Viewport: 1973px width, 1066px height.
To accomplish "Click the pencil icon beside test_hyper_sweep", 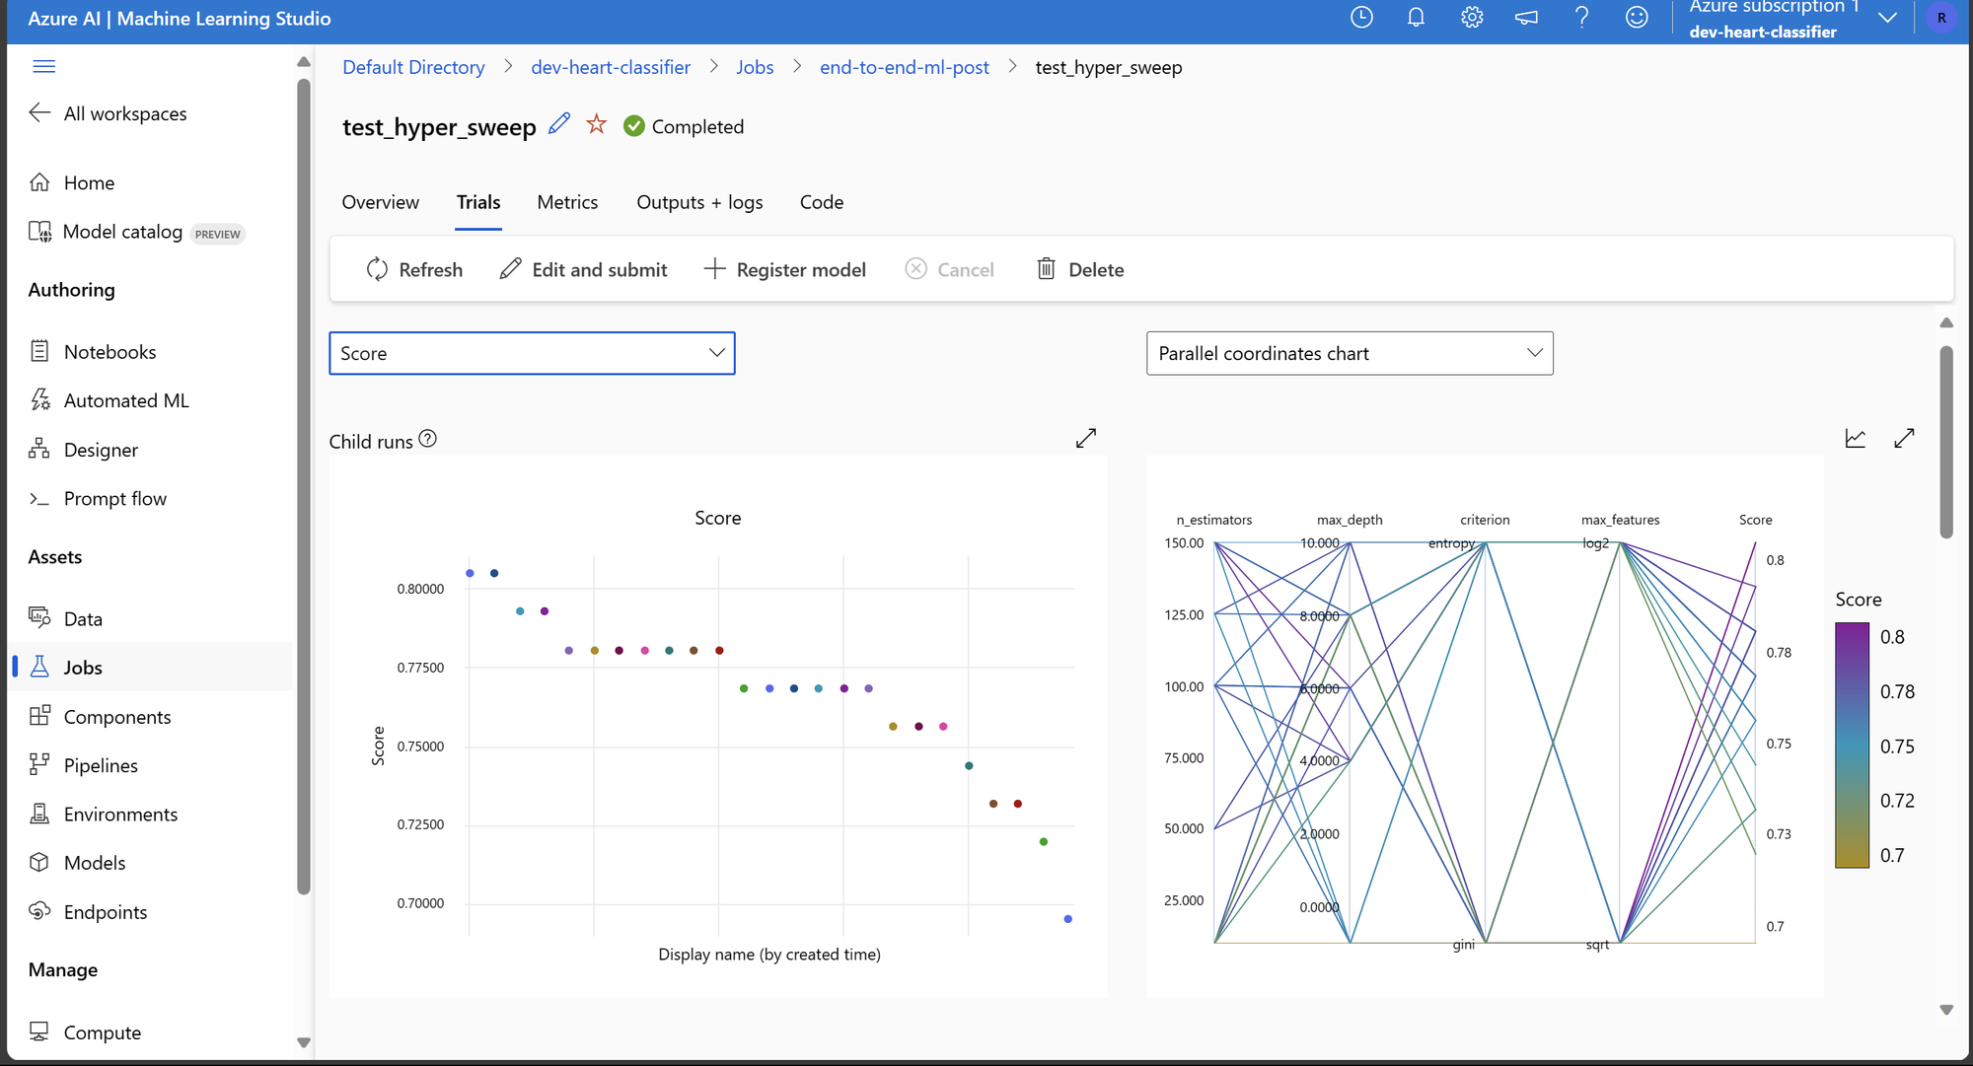I will click(559, 124).
